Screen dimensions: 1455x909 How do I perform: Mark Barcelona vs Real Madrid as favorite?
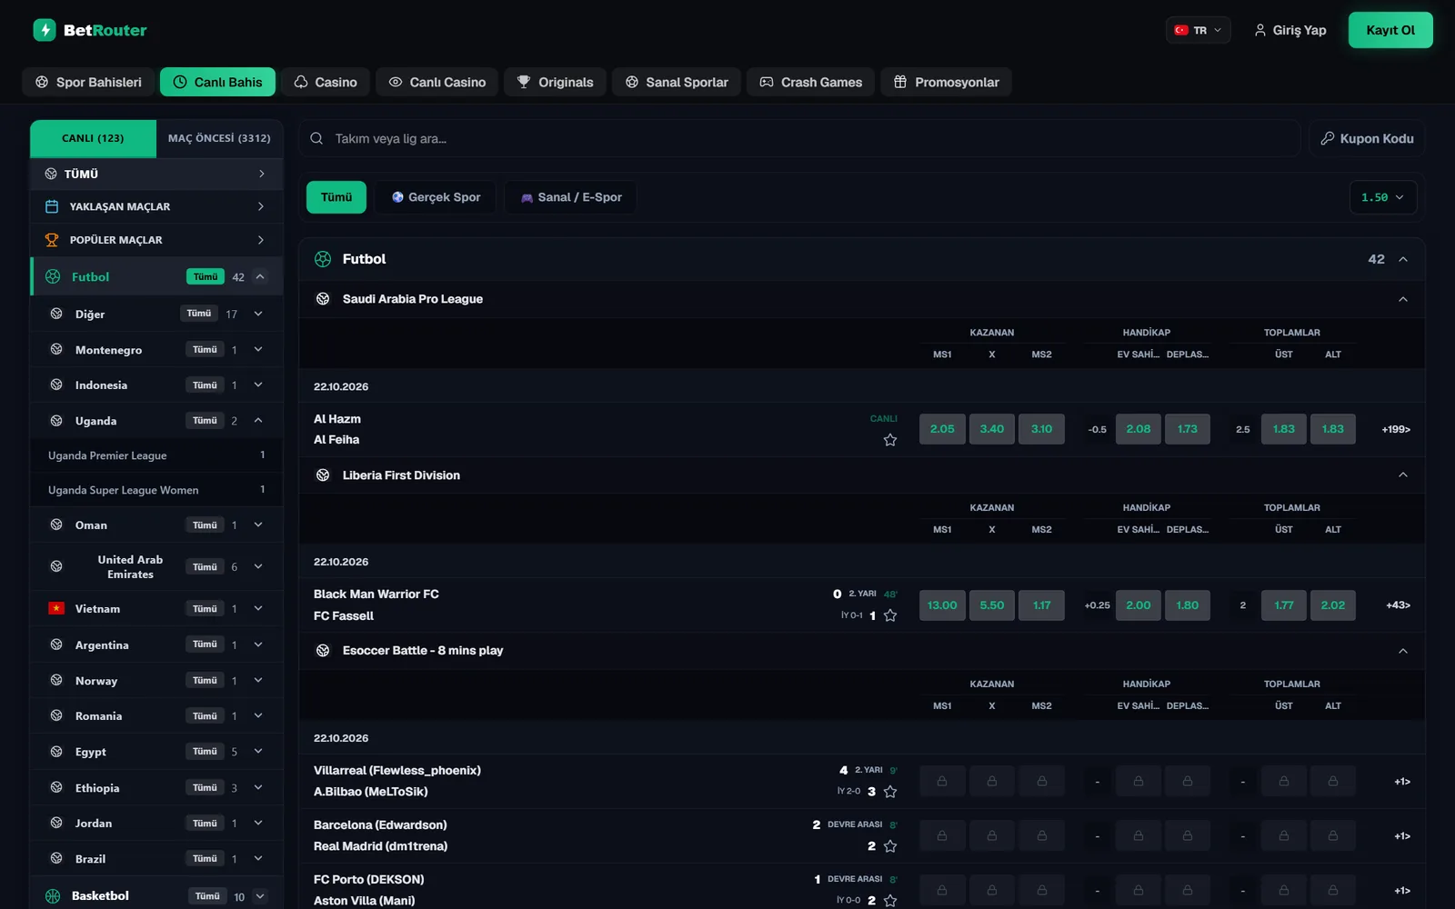point(890,846)
